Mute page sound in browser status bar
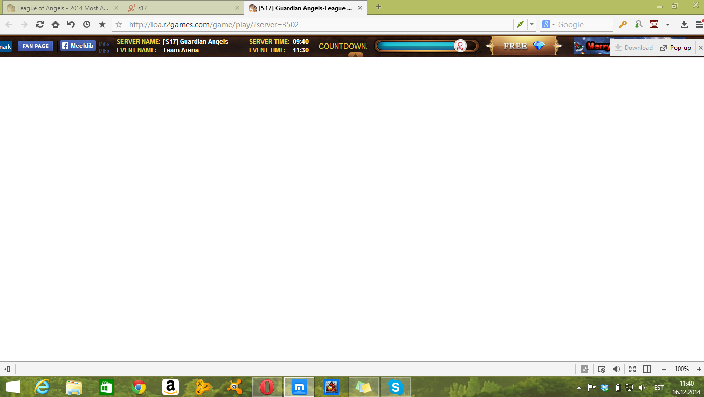The width and height of the screenshot is (704, 397). [616, 369]
